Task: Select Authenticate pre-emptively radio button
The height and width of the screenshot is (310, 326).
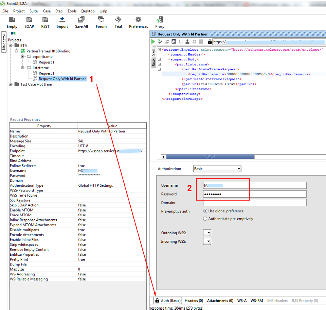Action: pyautogui.click(x=205, y=219)
